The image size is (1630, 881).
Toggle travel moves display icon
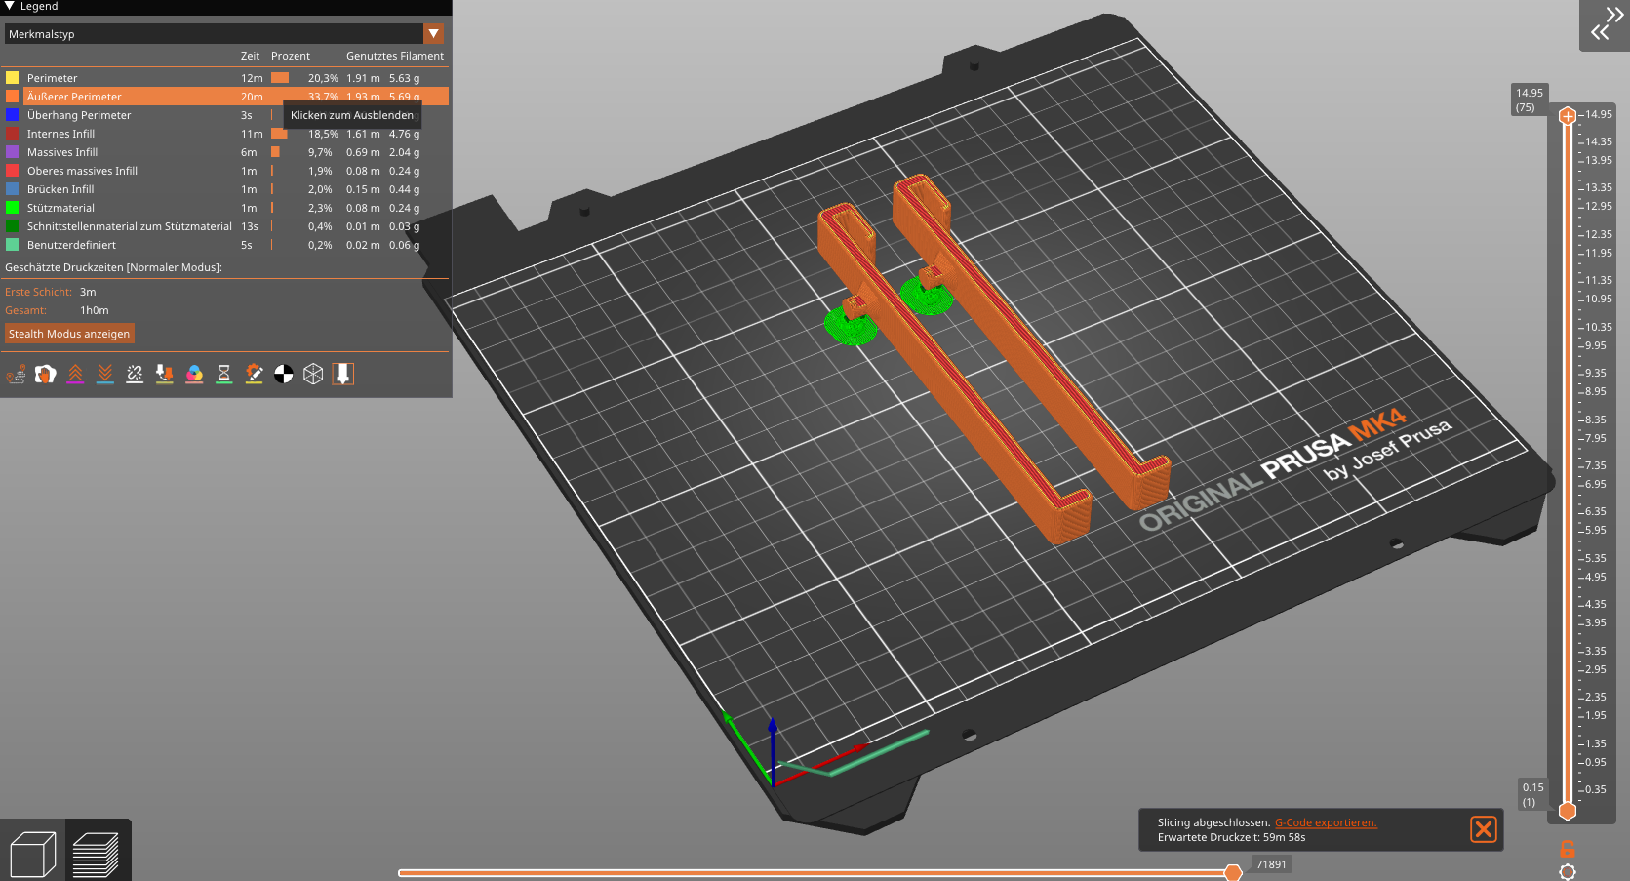click(16, 374)
